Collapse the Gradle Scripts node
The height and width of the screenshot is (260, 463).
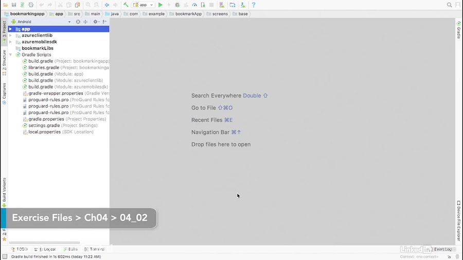(x=10, y=55)
